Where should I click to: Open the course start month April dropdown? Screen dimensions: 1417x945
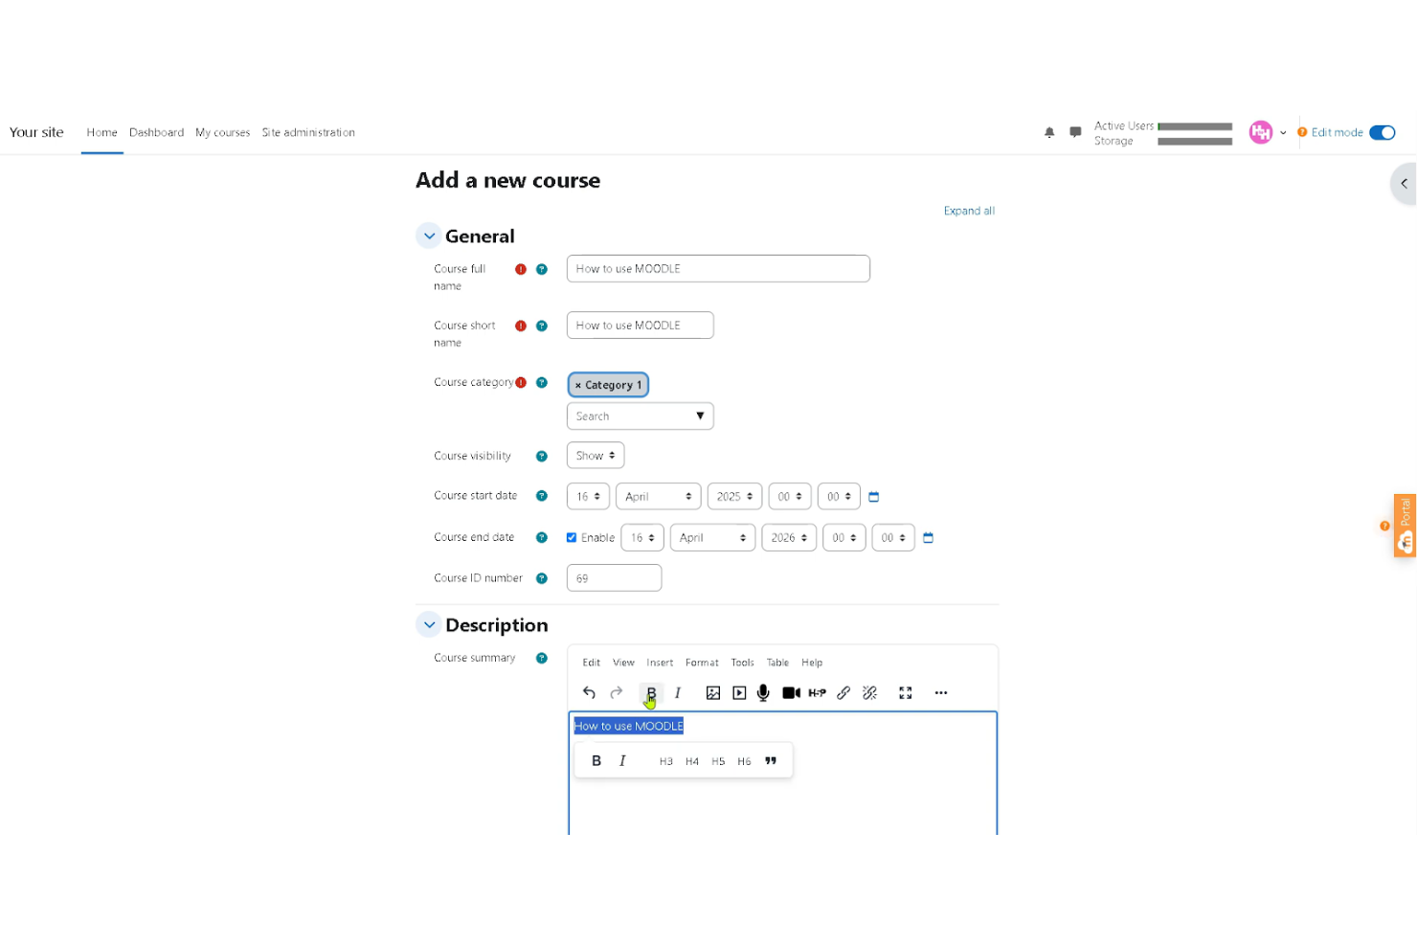pyautogui.click(x=658, y=497)
